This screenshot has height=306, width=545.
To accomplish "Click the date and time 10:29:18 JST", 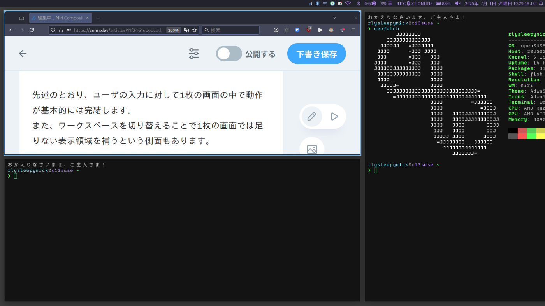I will pyautogui.click(x=501, y=3).
